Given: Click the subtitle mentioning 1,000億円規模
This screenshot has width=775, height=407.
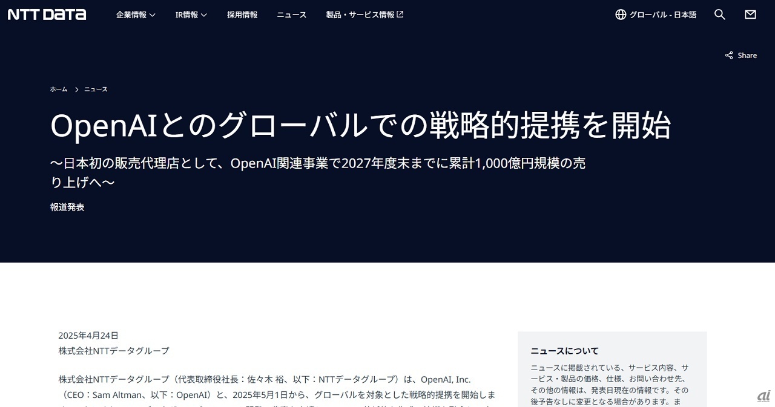Looking at the screenshot, I should point(318,172).
